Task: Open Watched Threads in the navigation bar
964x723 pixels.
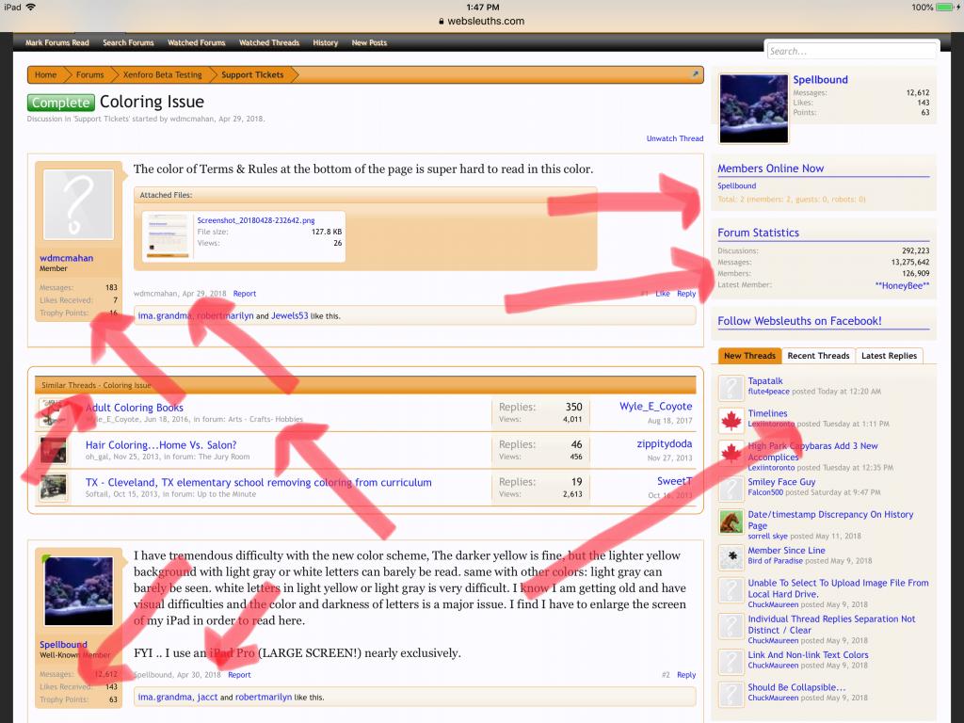Action: [269, 42]
